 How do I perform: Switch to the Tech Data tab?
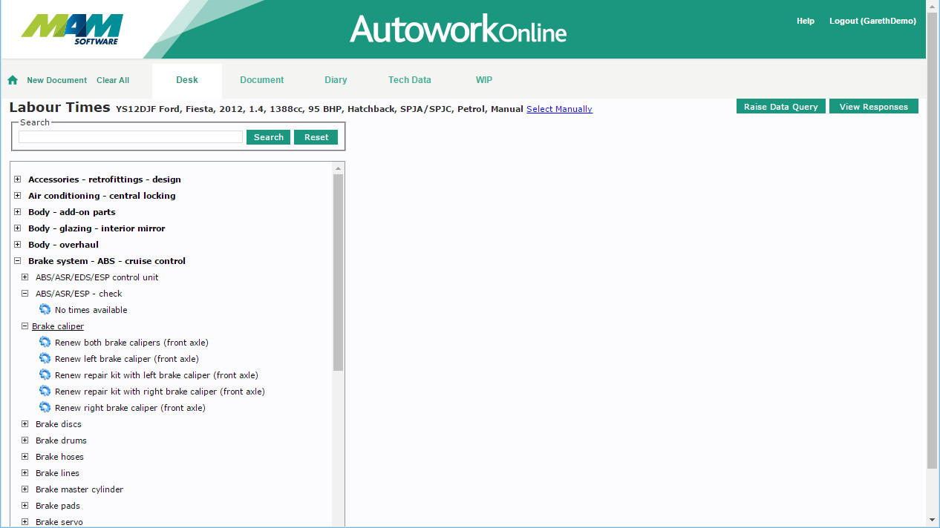409,80
